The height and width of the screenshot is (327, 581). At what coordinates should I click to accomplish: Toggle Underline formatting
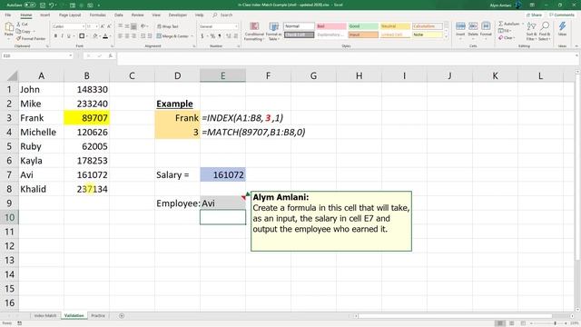coord(69,36)
